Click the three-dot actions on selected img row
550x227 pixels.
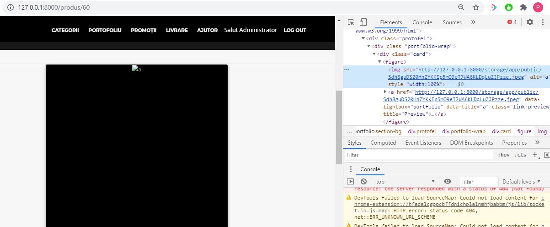(x=347, y=70)
